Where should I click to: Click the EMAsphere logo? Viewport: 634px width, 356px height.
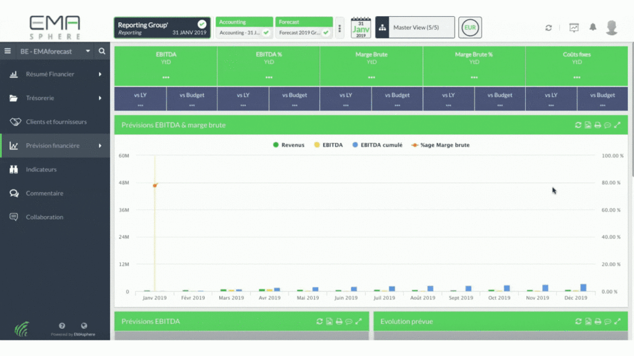click(55, 27)
